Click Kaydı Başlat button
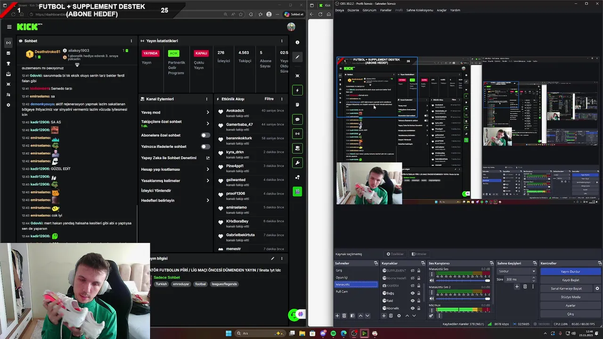The image size is (603, 339). (x=570, y=280)
